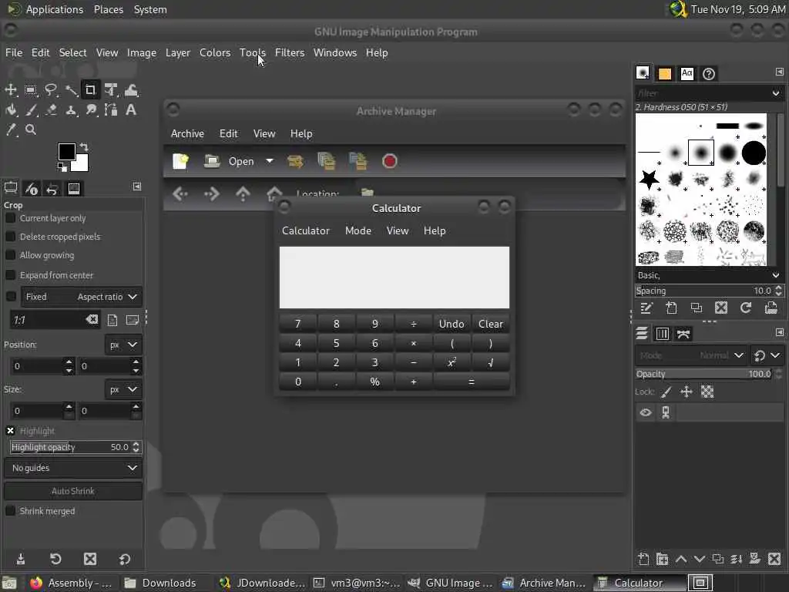789x592 pixels.
Task: Select the Text tool
Action: pos(131,109)
